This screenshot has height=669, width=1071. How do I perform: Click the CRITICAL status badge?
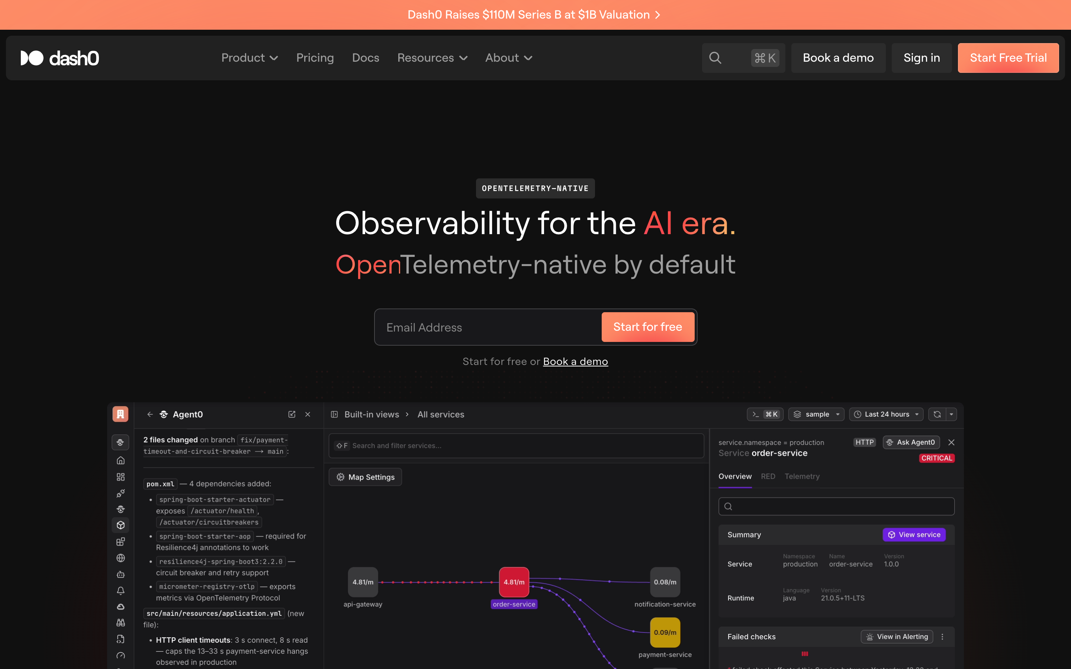click(936, 458)
